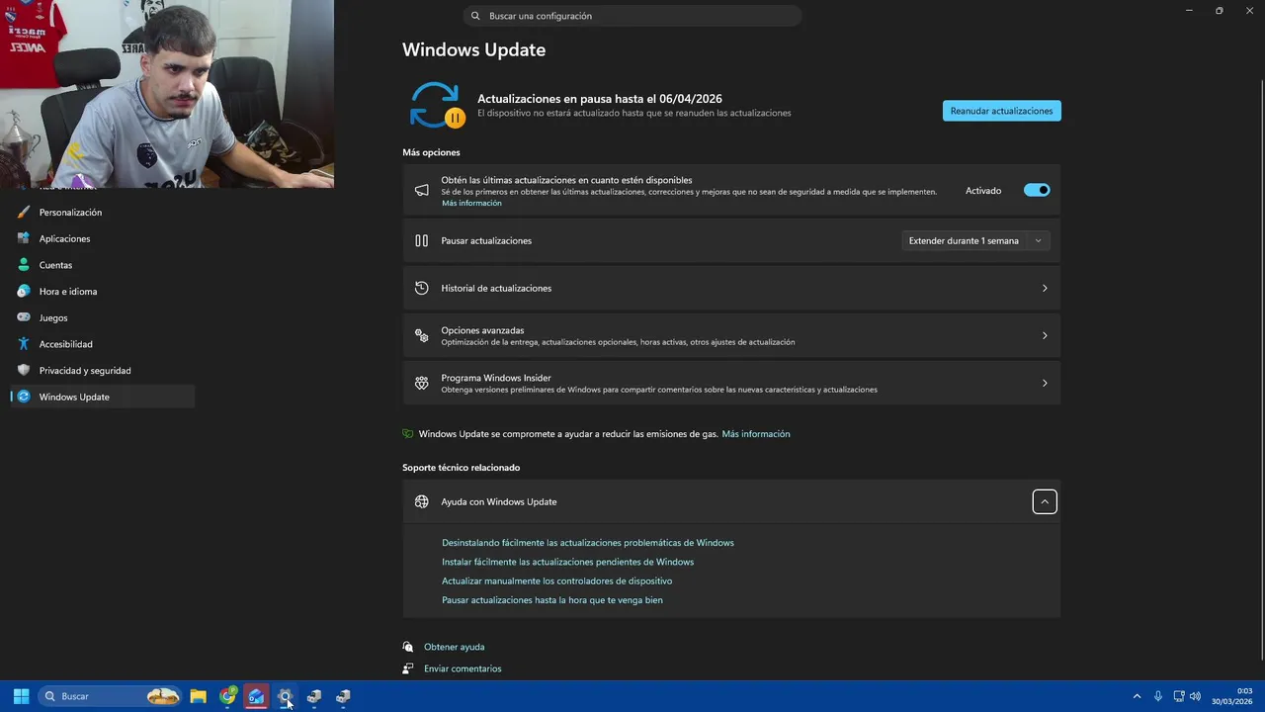Click the Settings gear in taskbar

click(285, 696)
